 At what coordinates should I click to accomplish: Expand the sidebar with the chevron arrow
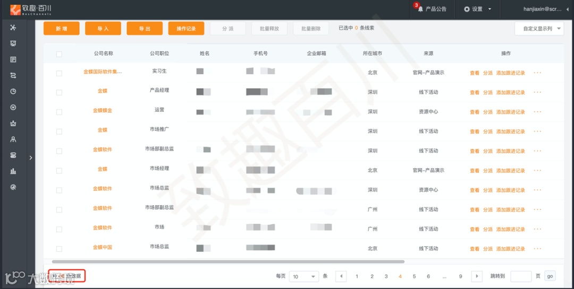31,157
